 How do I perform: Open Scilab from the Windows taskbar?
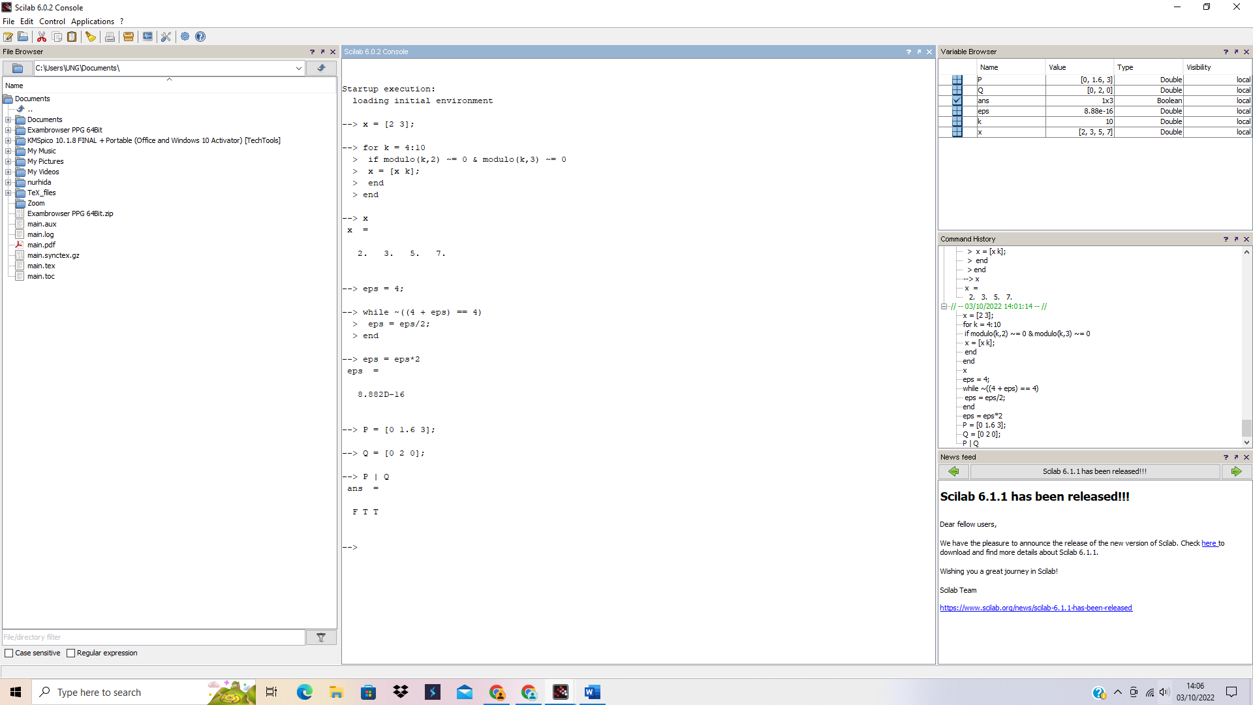coord(561,692)
